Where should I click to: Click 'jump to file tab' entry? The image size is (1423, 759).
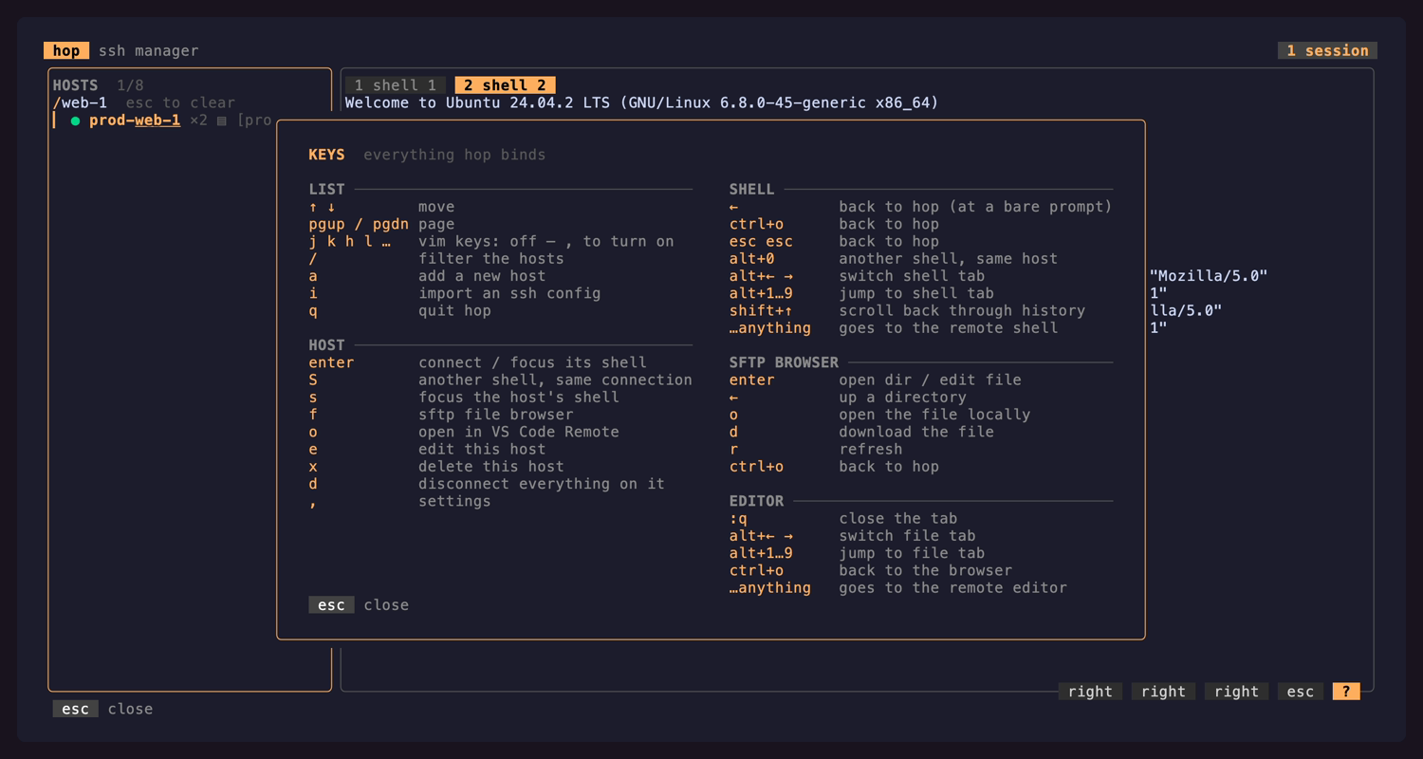point(912,552)
